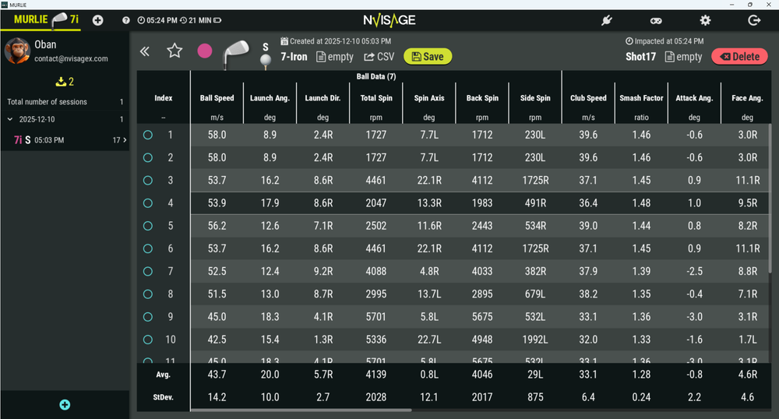Select radio button for shot 8
The image size is (779, 419).
(x=147, y=294)
